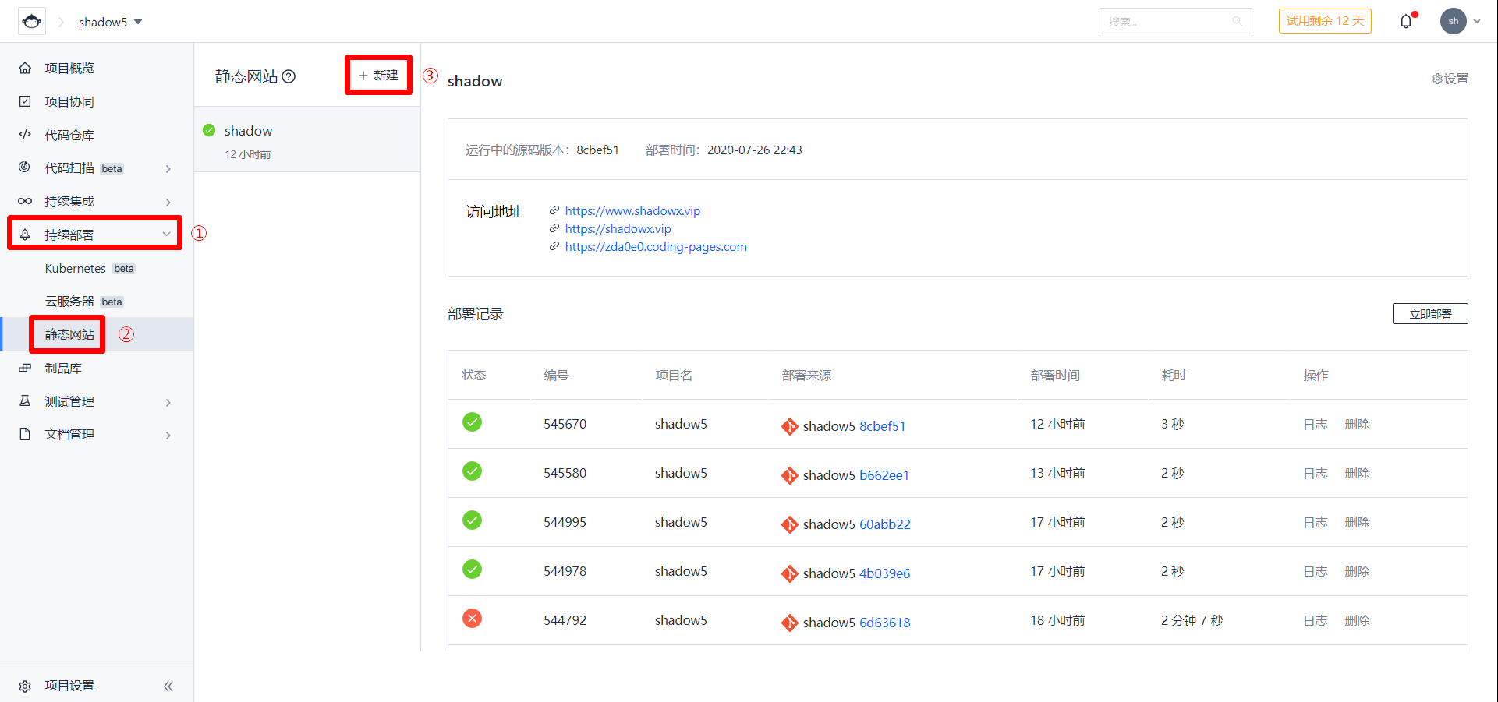Click success status icon for deployment 544978
This screenshot has width=1498, height=702.
pyautogui.click(x=472, y=570)
